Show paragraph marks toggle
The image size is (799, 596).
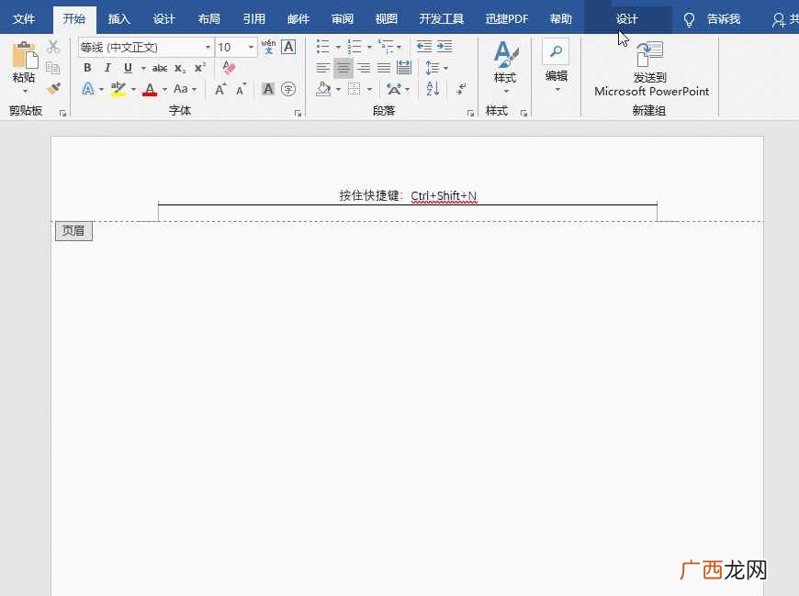point(461,89)
